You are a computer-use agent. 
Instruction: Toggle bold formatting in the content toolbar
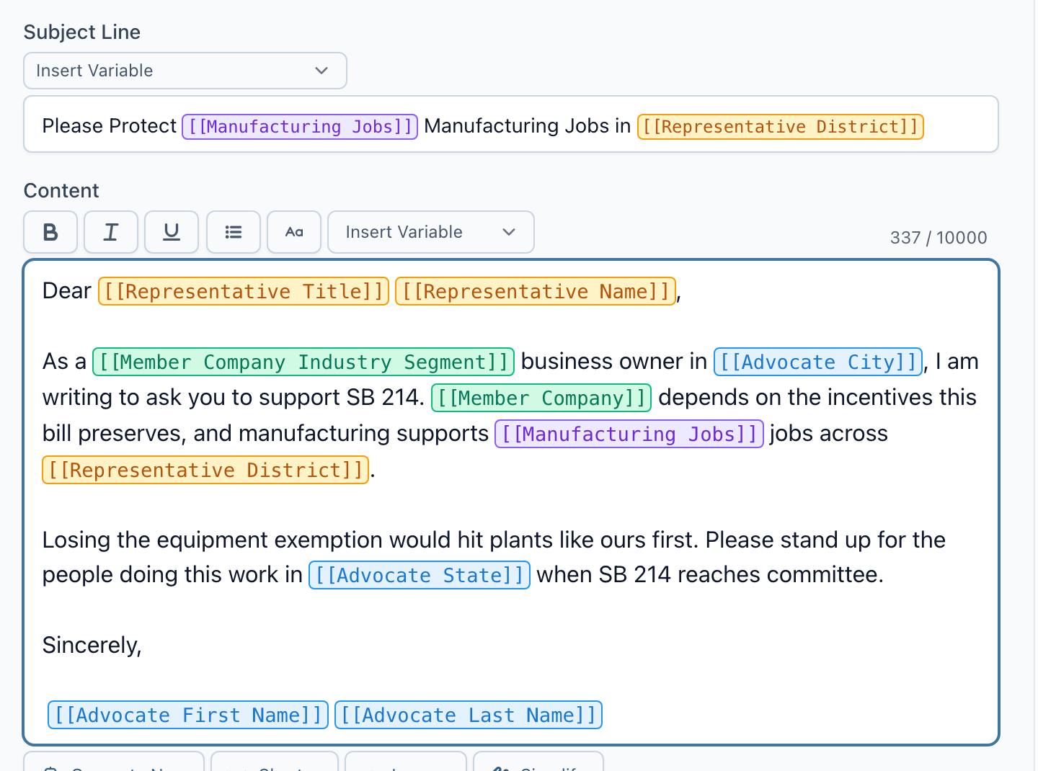(x=50, y=232)
